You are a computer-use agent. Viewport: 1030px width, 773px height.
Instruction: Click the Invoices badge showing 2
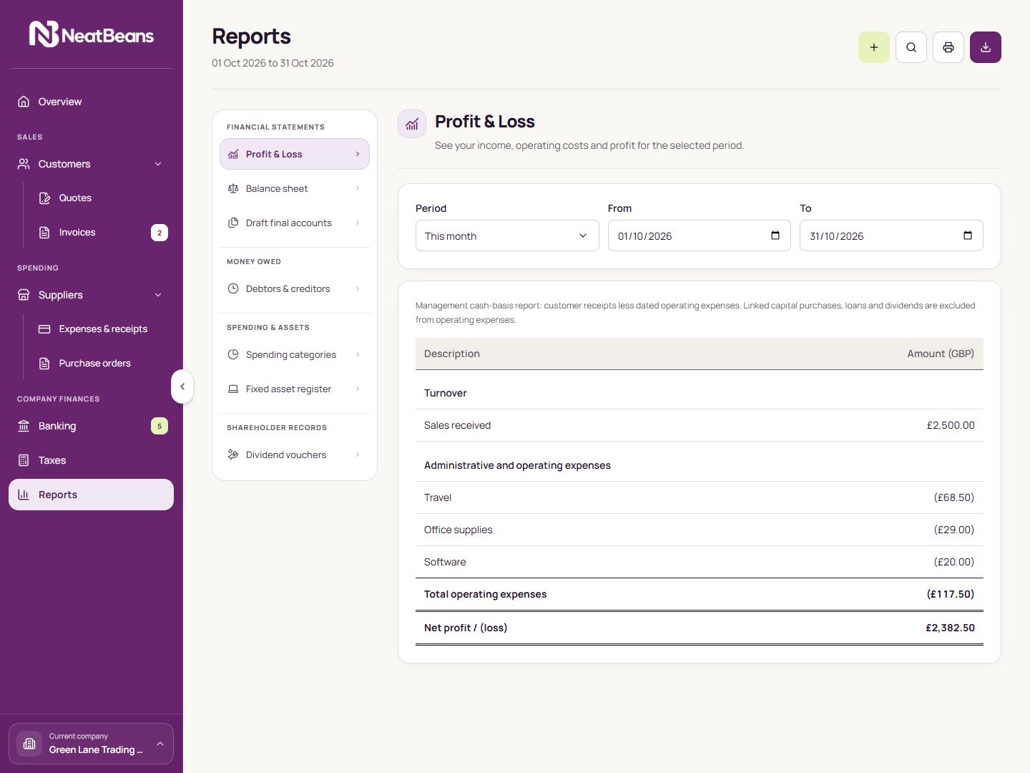pos(160,233)
